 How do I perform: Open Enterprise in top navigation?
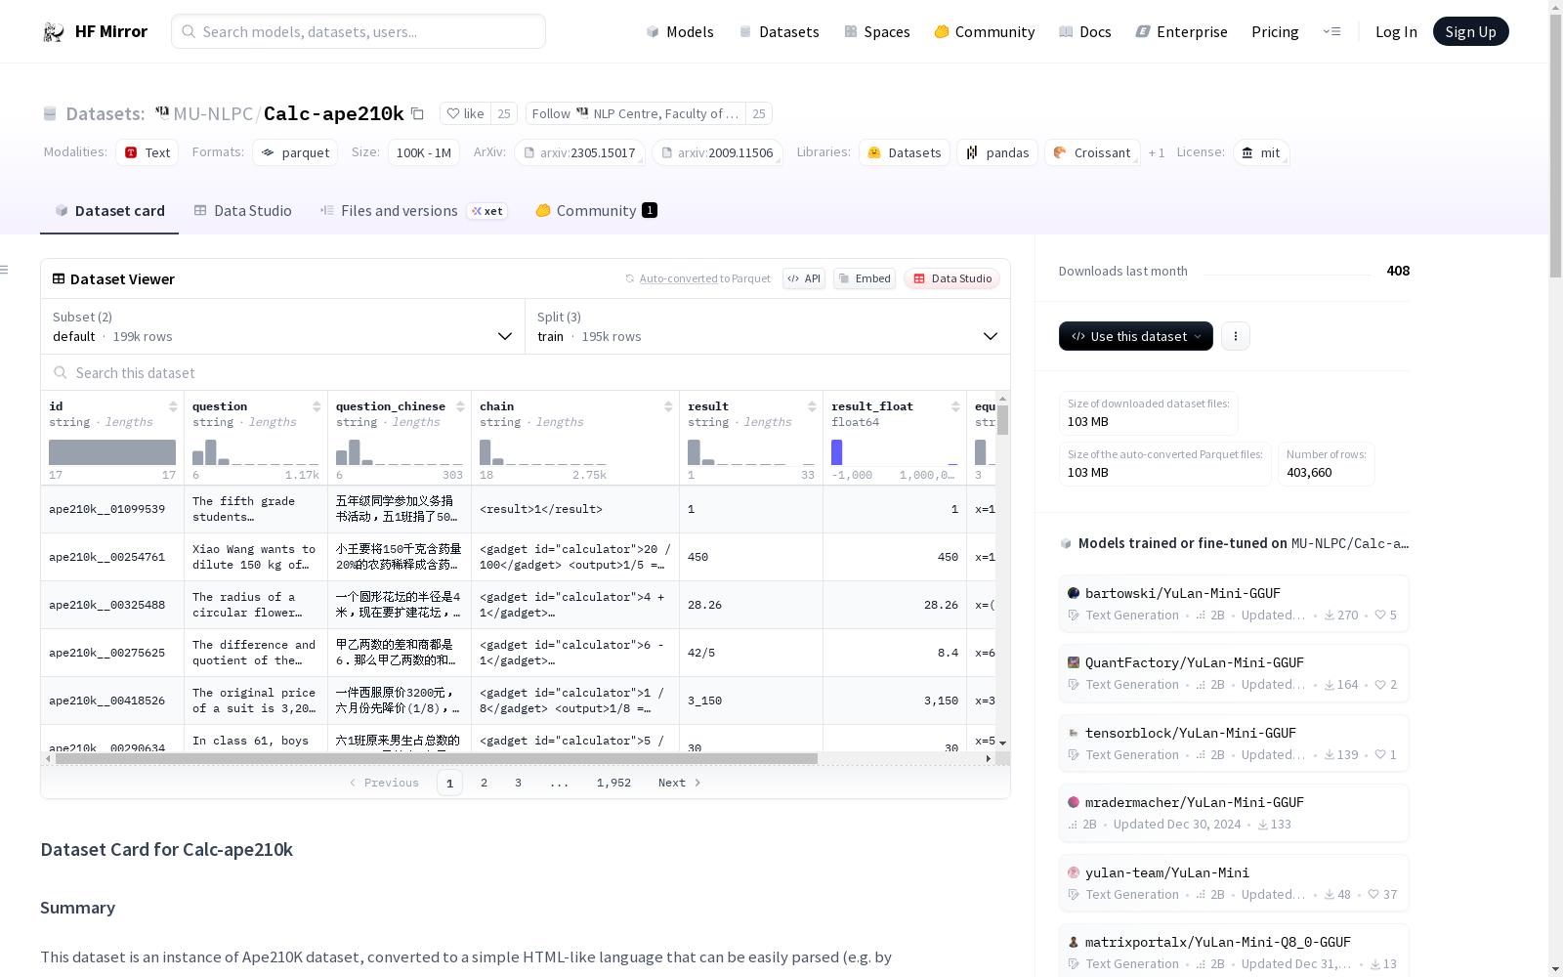pos(1181,32)
